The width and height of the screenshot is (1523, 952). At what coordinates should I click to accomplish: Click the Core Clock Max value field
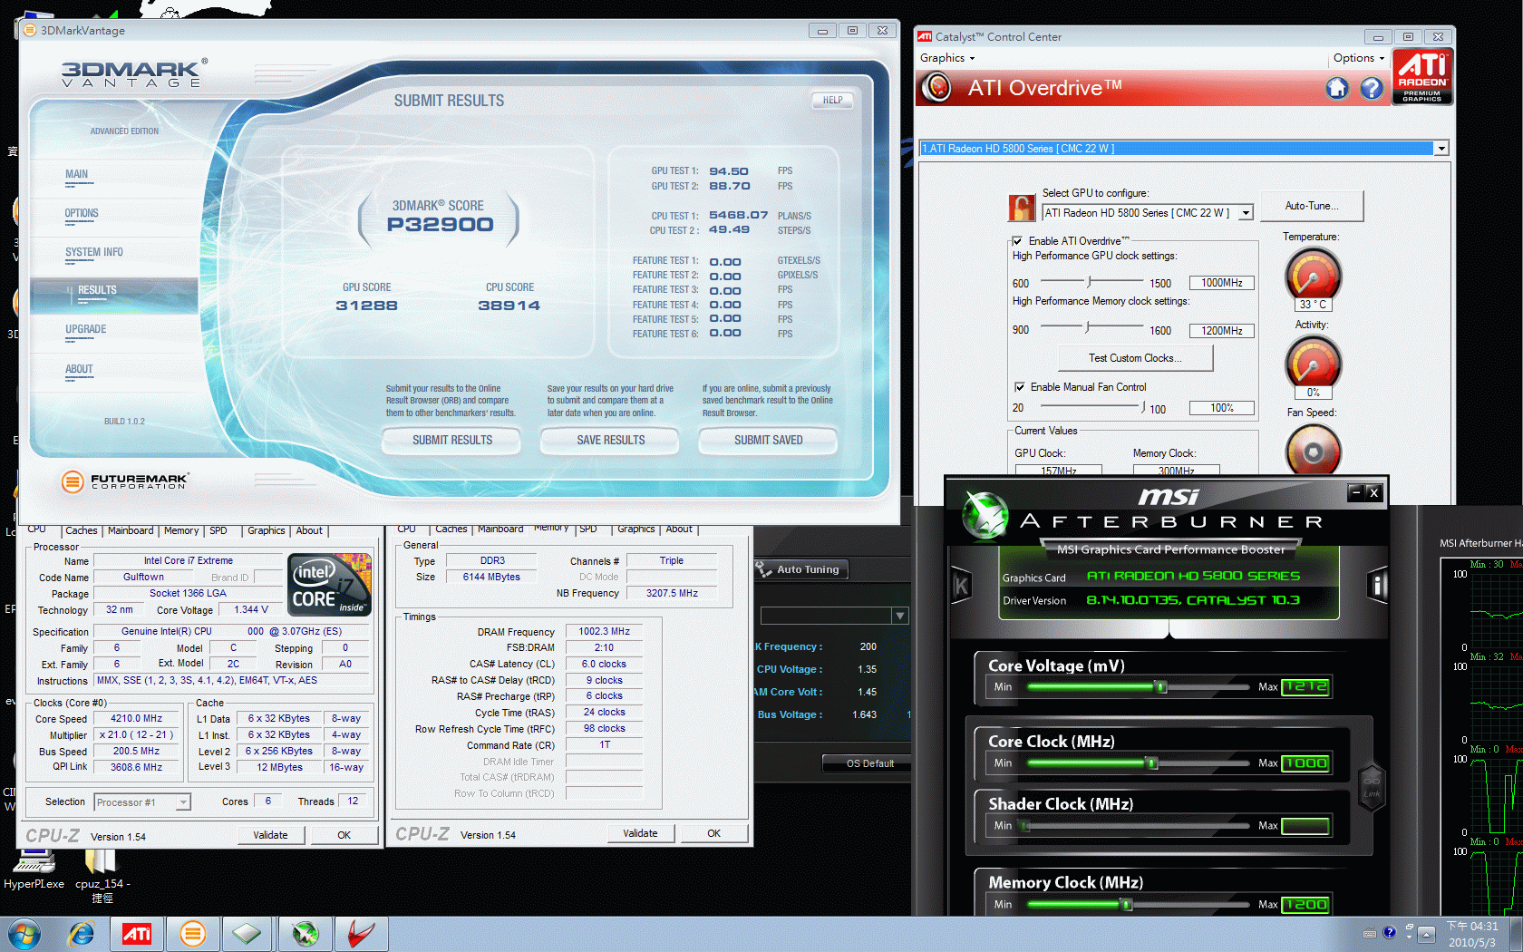point(1305,763)
